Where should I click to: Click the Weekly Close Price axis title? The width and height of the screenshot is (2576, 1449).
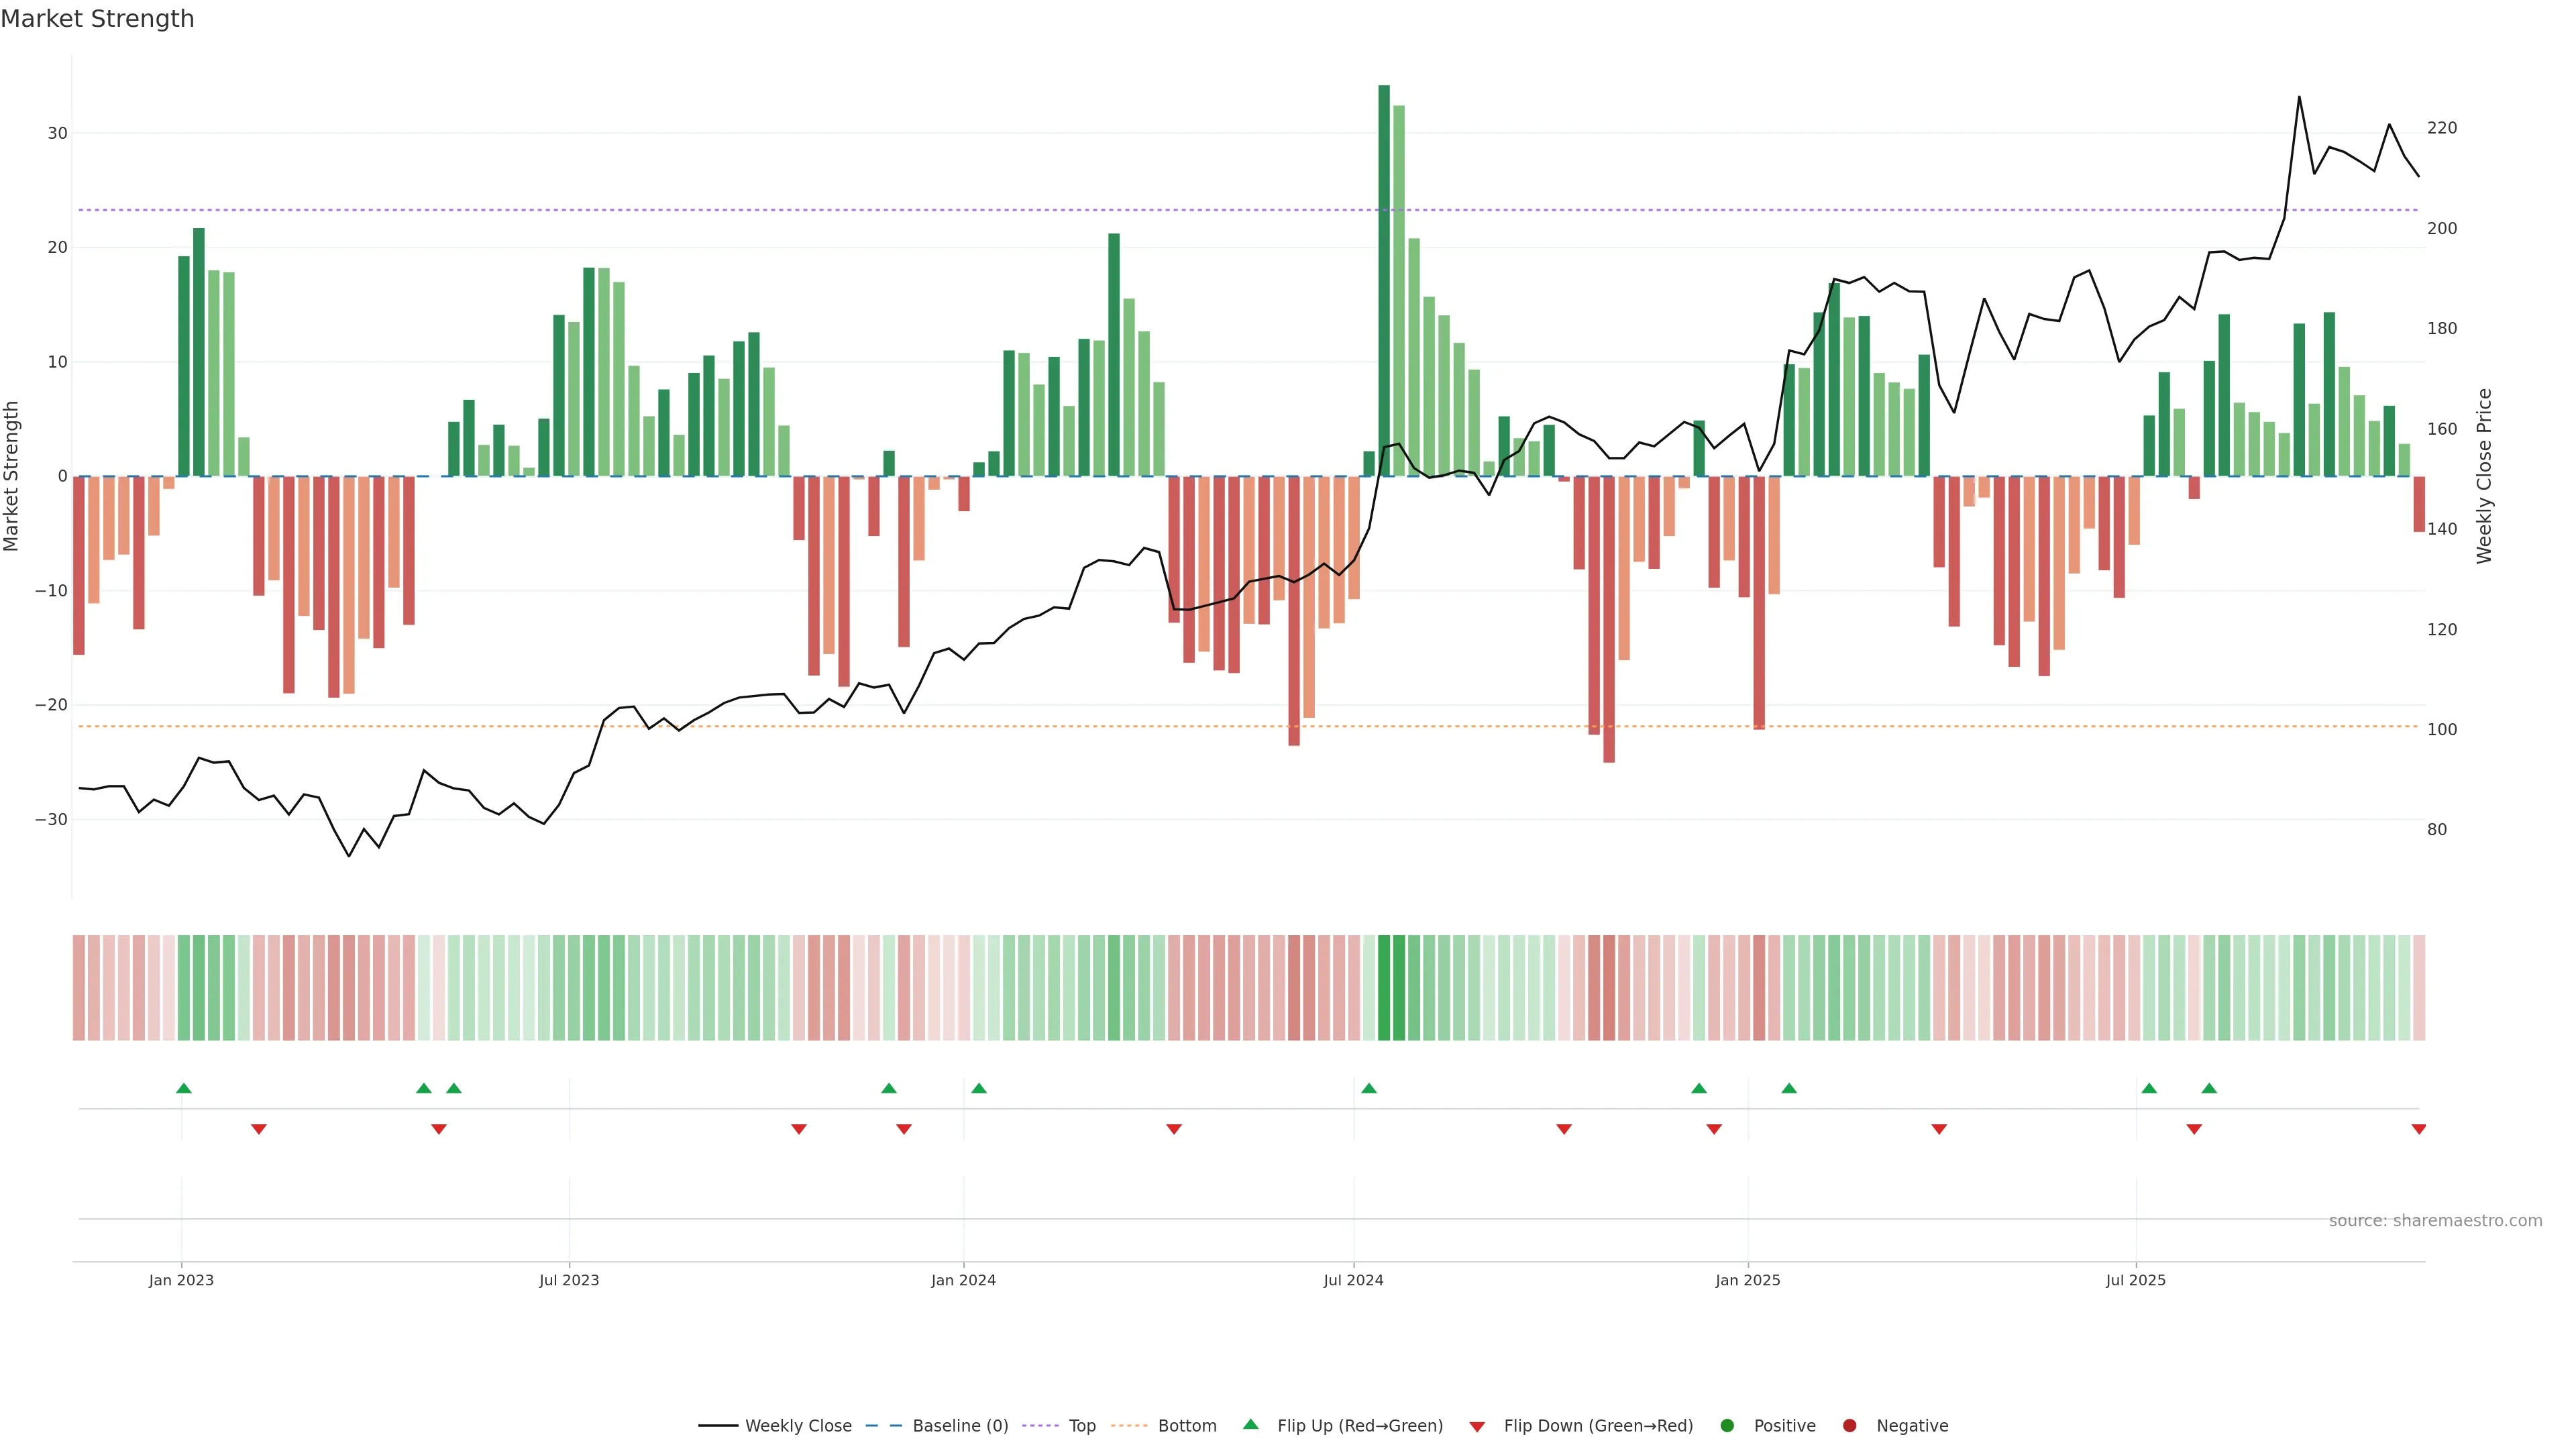click(2484, 476)
